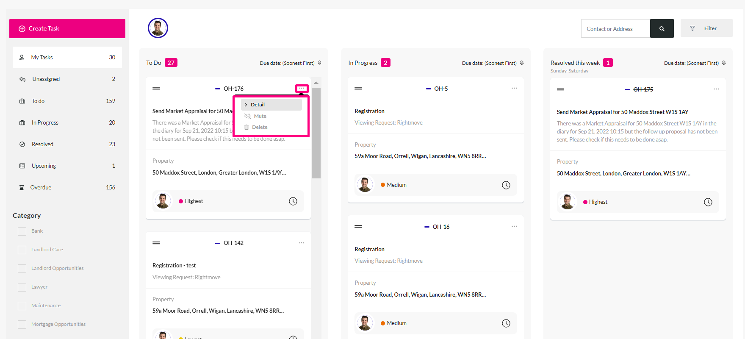Enable the Maintenance category checkbox
The width and height of the screenshot is (745, 339).
pos(22,306)
